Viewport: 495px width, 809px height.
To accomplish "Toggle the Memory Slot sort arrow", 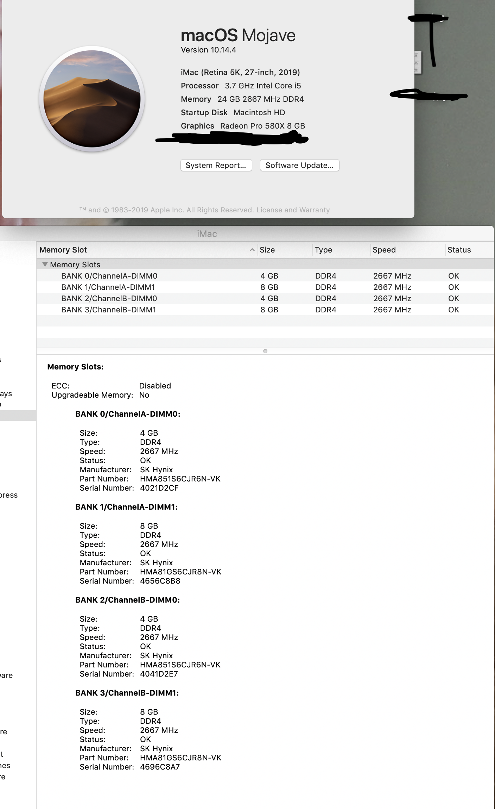I will point(252,250).
